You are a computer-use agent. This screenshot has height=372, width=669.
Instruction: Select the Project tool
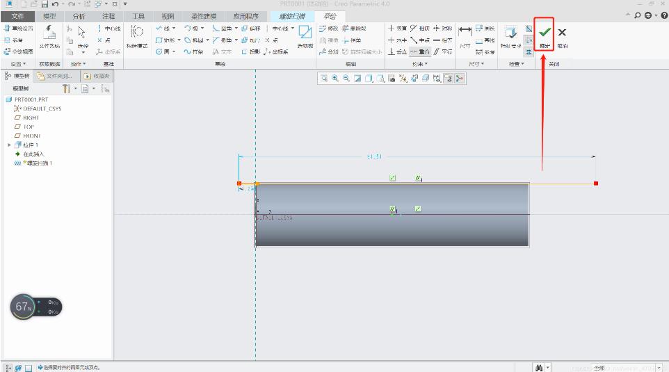click(x=250, y=51)
